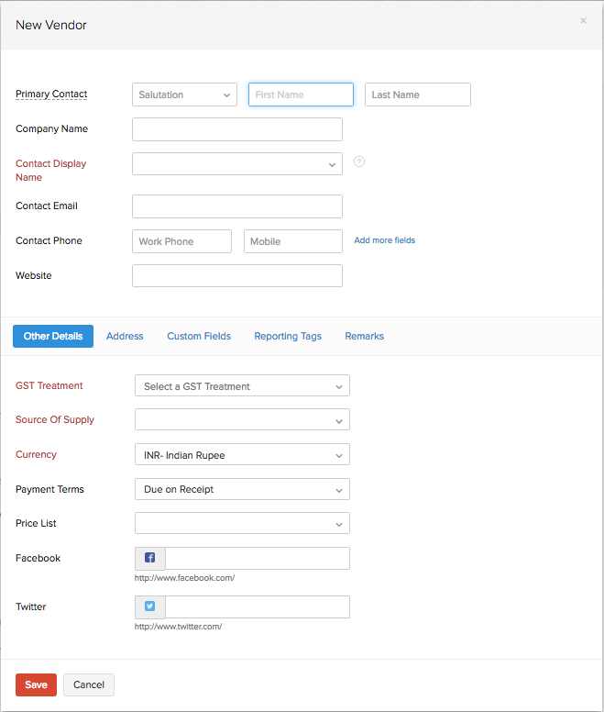Click the Facebook logo icon

[150, 558]
